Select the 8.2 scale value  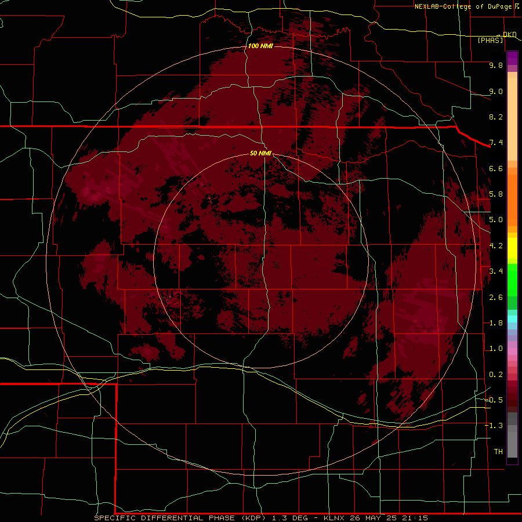496,117
